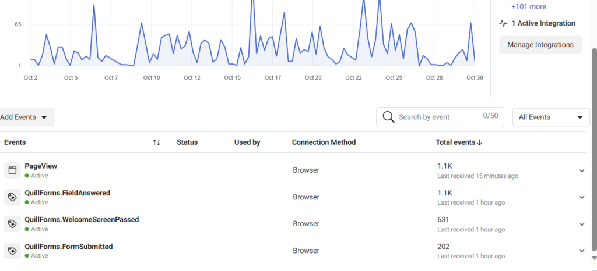Image resolution: width=597 pixels, height=271 pixels.
Task: Click the QuillForms.FieldAnswered tag icon
Action: [x=12, y=197]
